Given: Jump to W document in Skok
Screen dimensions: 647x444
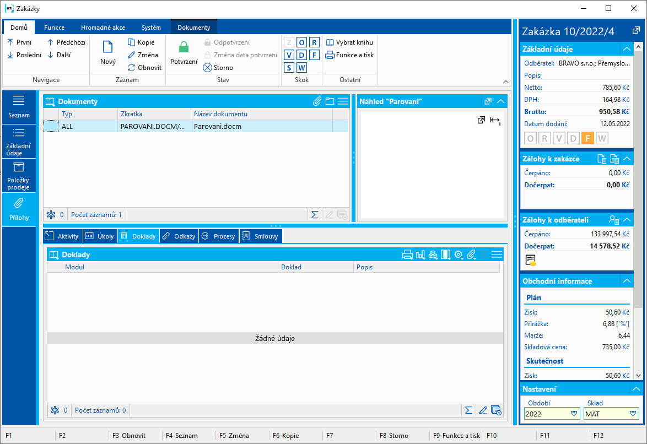Looking at the screenshot, I should (x=301, y=68).
